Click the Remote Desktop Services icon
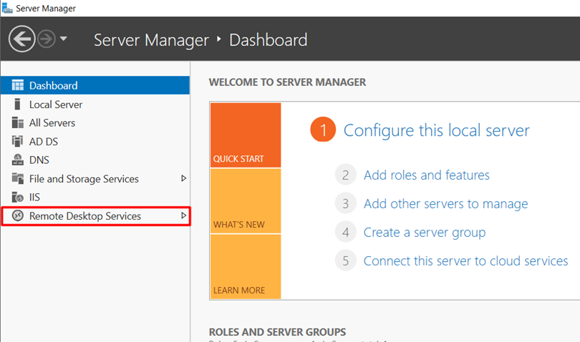Viewport: 580px width, 342px height. point(18,216)
